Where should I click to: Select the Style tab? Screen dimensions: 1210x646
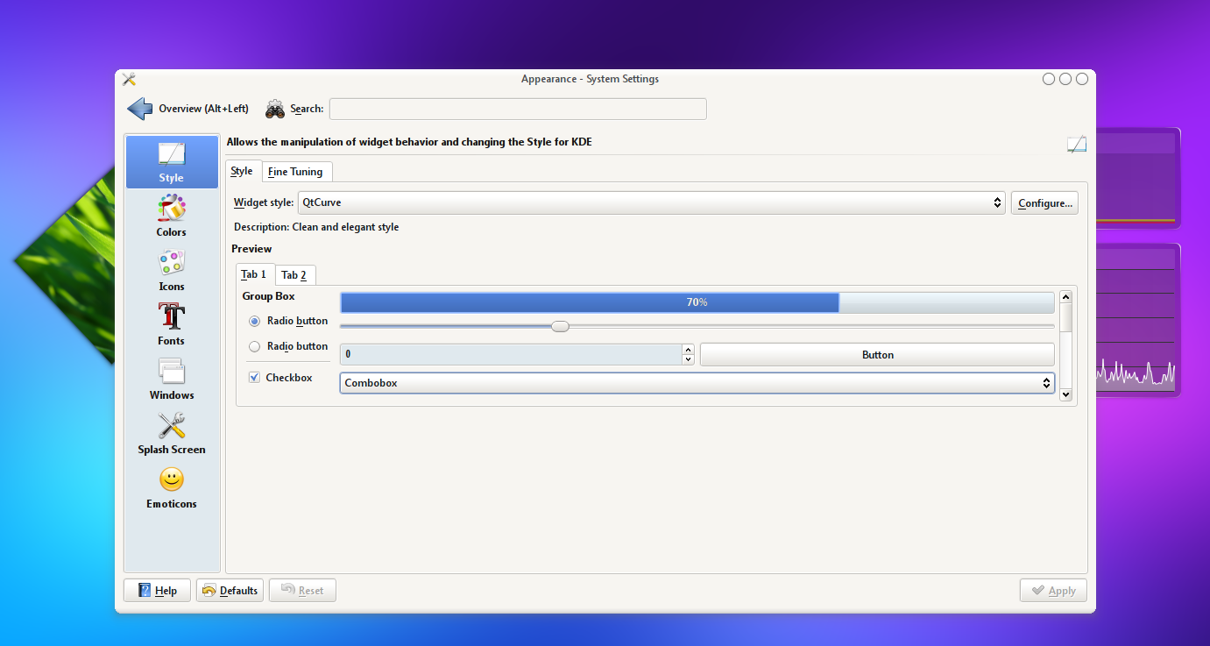242,171
